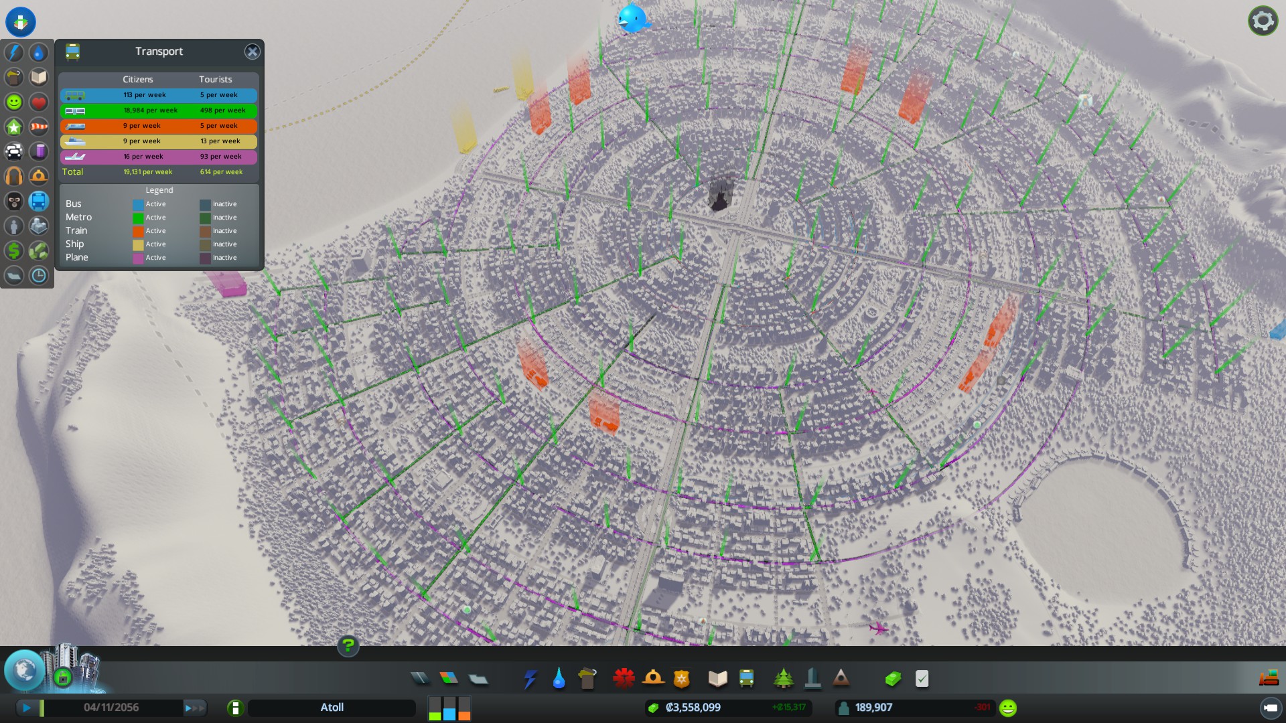Open the Roads build menu

click(420, 679)
